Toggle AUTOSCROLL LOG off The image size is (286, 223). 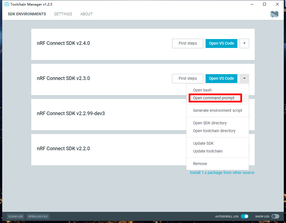[x=245, y=216]
